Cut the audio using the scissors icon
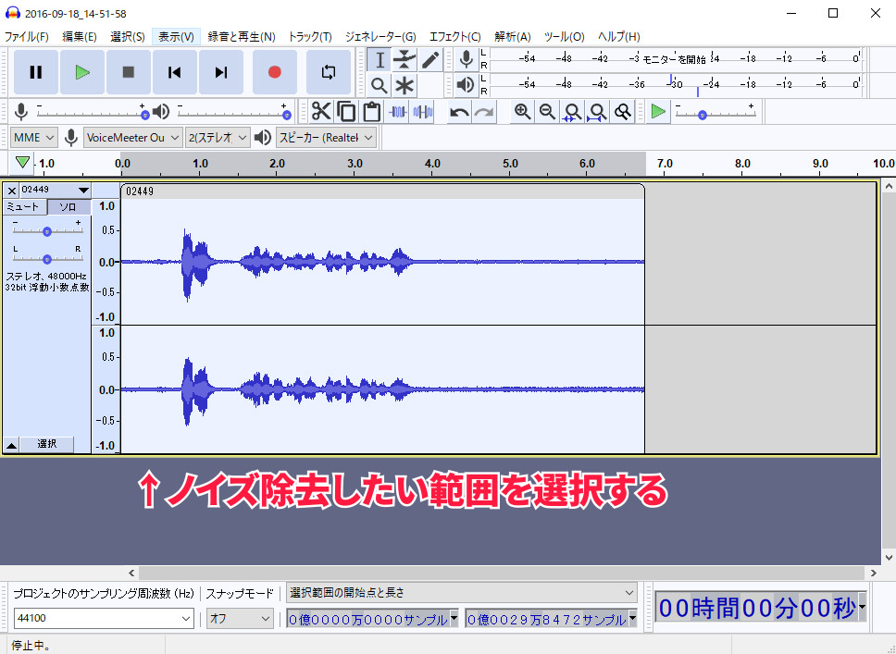Screen dimensions: 896x654 pyautogui.click(x=321, y=111)
